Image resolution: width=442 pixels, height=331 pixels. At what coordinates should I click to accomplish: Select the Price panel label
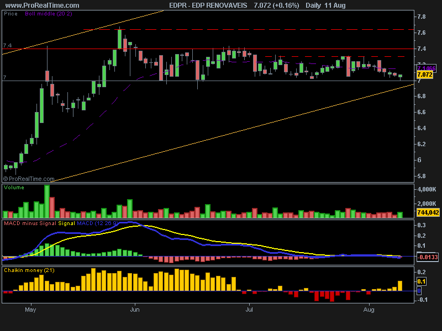10,13
